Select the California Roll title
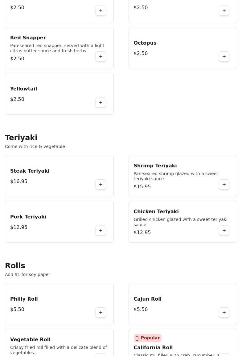The image size is (242, 356). coord(153,347)
